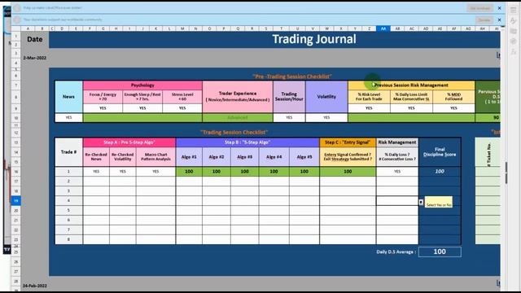Click the vertical scrollbar thumb
The width and height of the screenshot is (521, 293).
tap(506, 173)
